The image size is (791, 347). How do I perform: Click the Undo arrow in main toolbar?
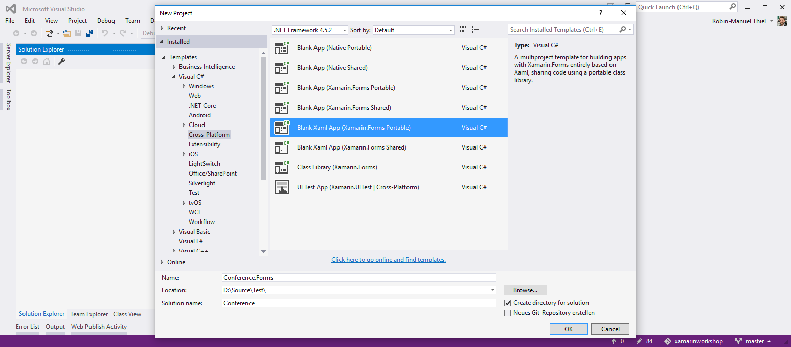coord(104,33)
